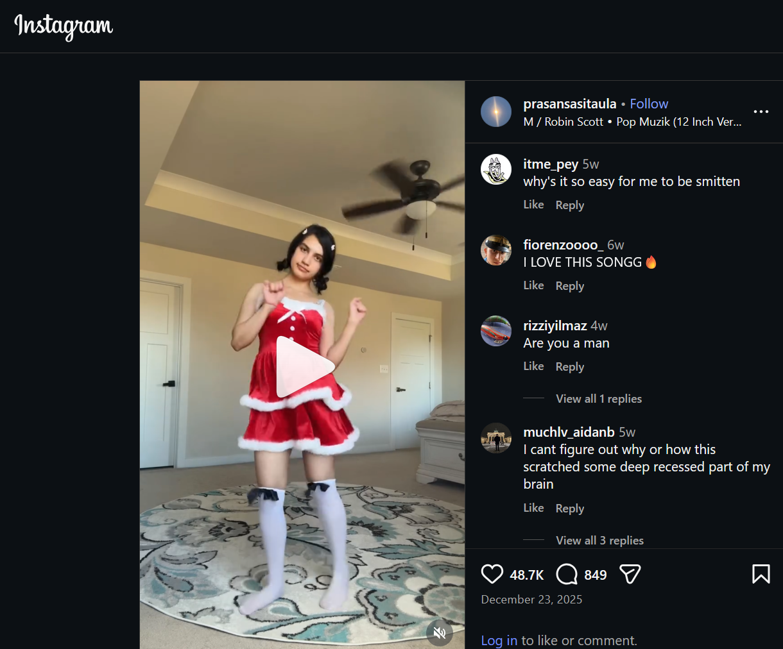Save post with bookmark icon
This screenshot has width=783, height=649.
tap(761, 574)
